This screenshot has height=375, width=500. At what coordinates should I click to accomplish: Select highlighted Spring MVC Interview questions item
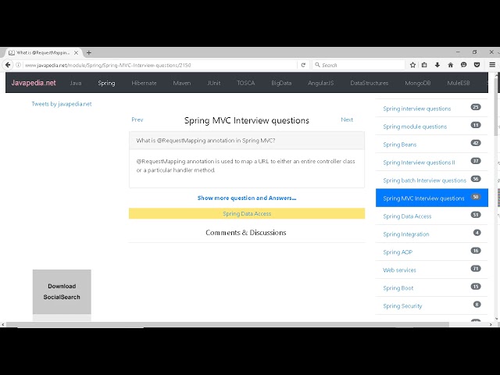coord(432,198)
